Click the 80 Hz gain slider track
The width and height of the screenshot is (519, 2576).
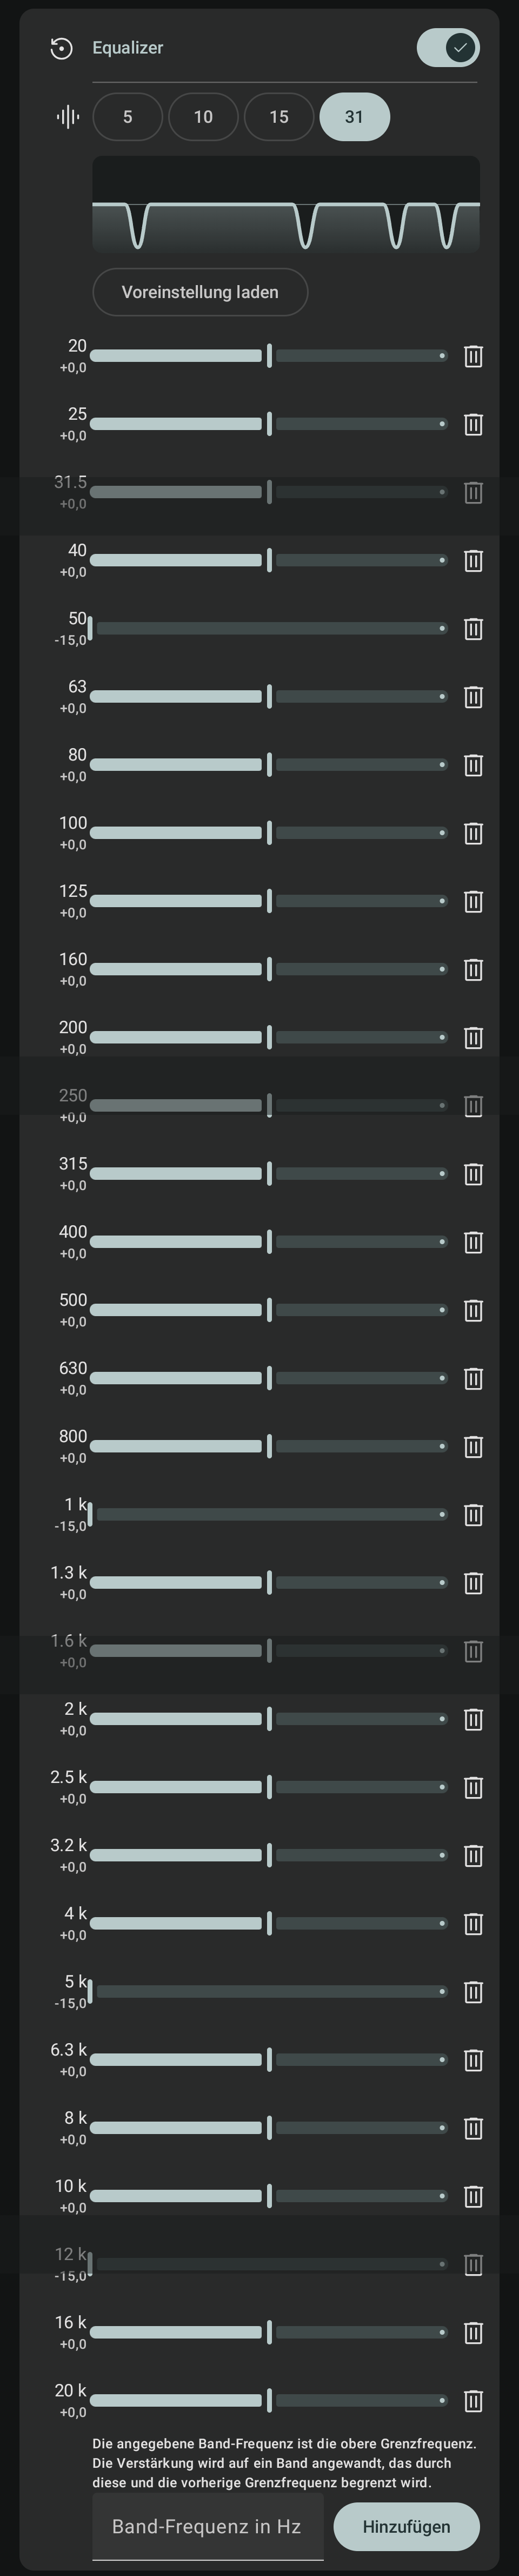pyautogui.click(x=268, y=765)
